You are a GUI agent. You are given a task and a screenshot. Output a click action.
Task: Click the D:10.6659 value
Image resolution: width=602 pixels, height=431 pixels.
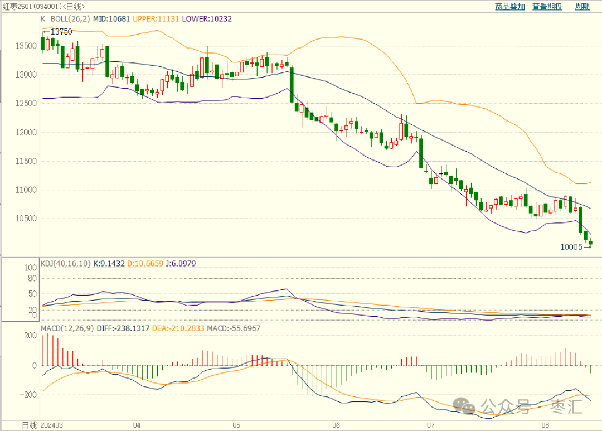145,264
